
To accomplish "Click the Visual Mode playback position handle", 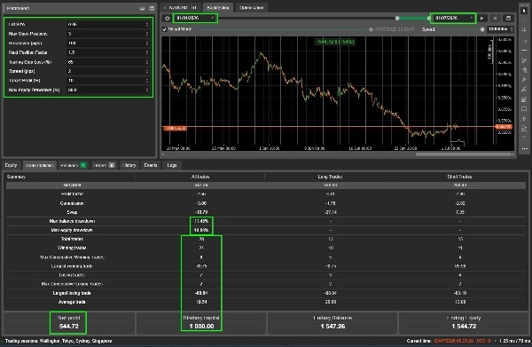I will point(371,29).
